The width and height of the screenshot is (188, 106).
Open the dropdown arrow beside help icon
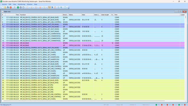coord(67,7)
